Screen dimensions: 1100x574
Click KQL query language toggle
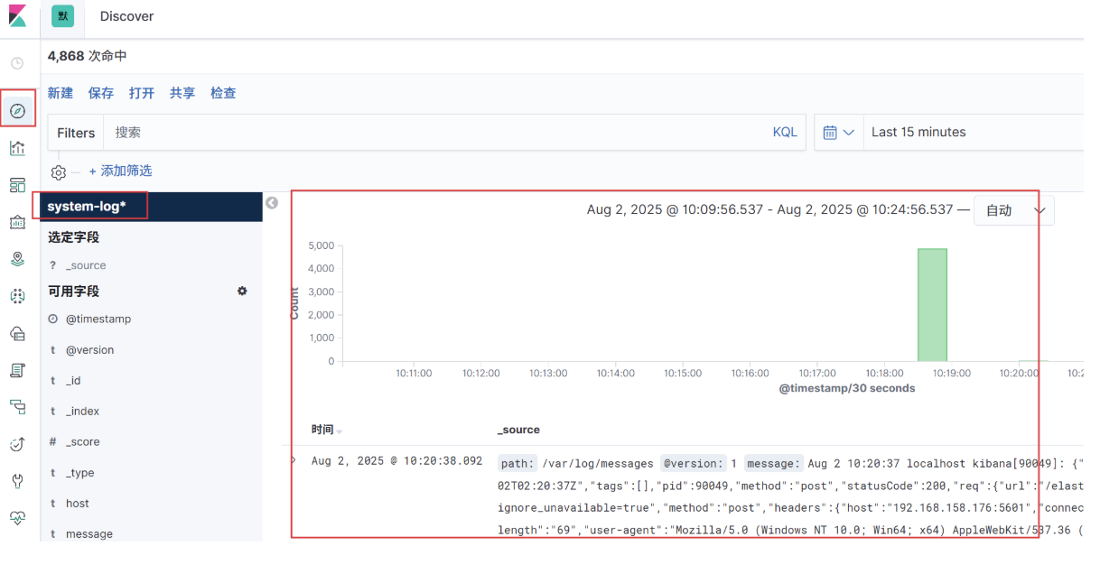785,132
